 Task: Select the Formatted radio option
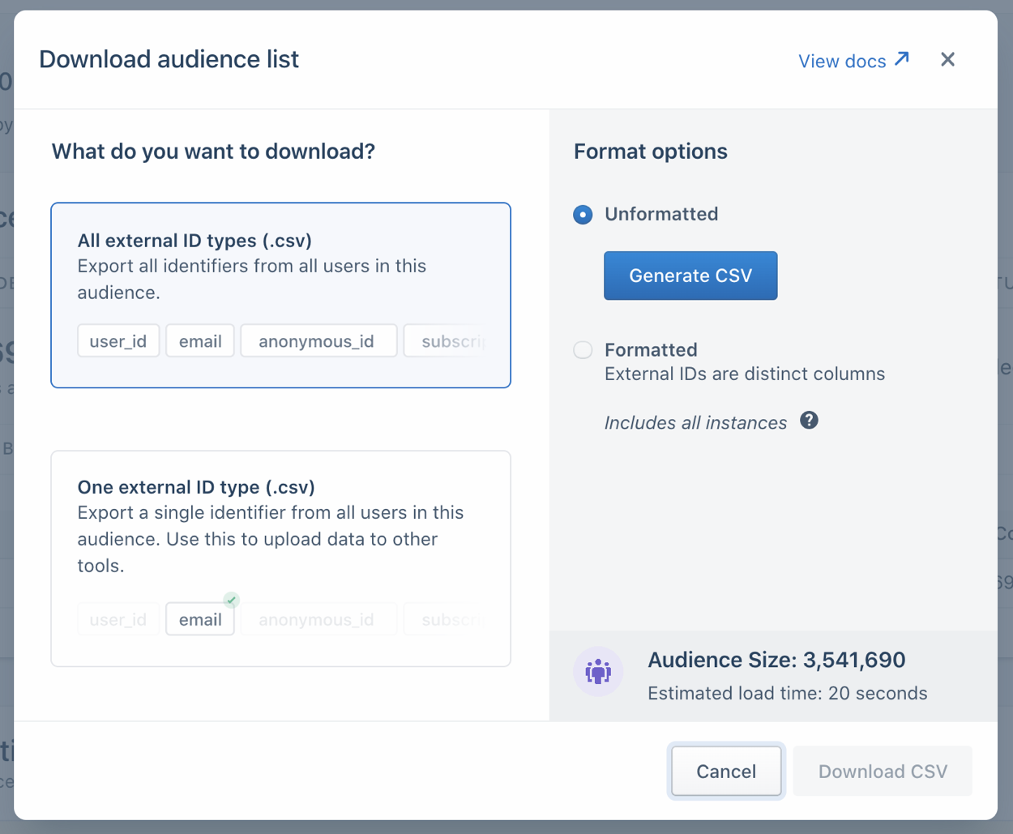pyautogui.click(x=583, y=350)
